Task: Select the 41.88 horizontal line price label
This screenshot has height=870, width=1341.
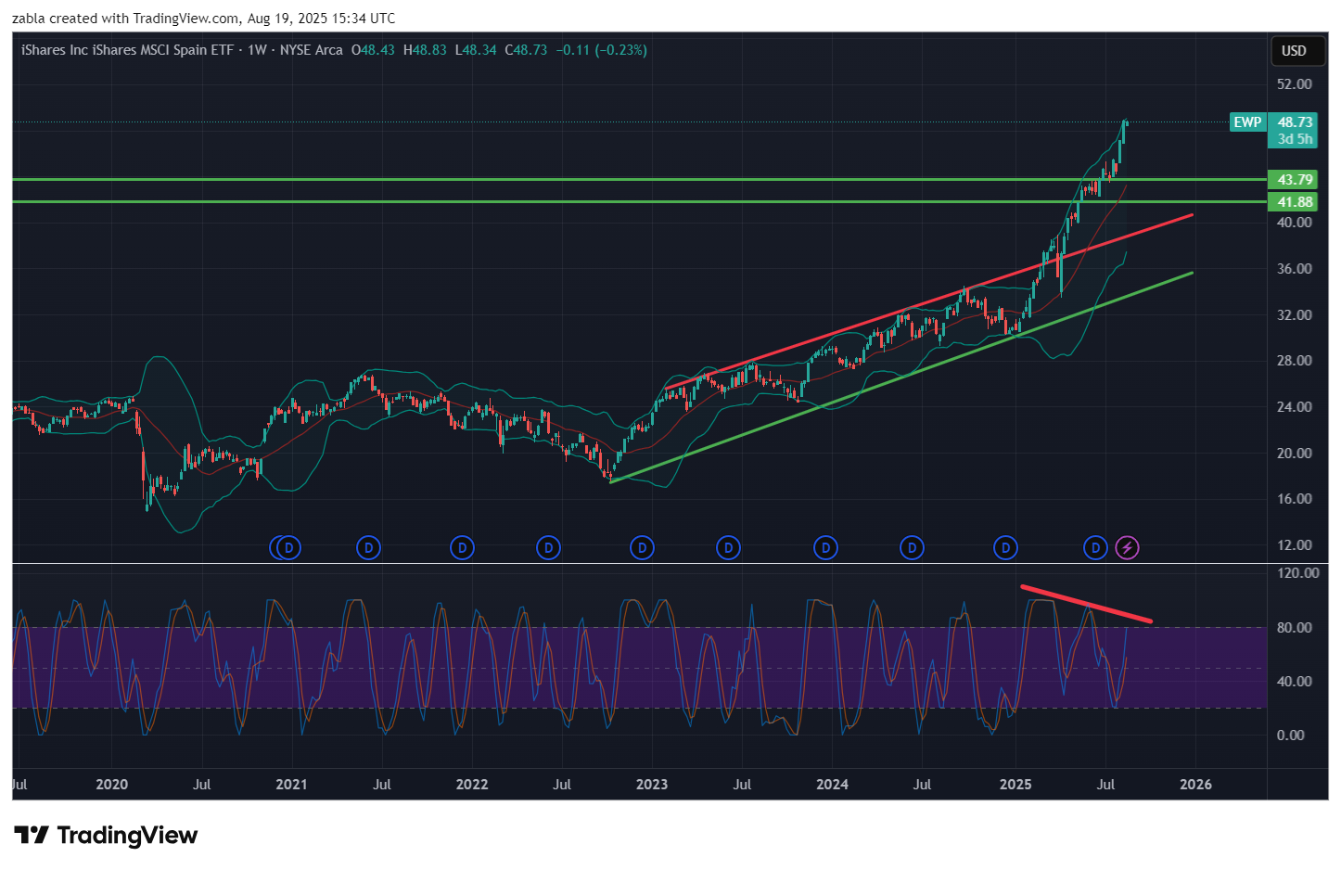Action: click(x=1295, y=202)
